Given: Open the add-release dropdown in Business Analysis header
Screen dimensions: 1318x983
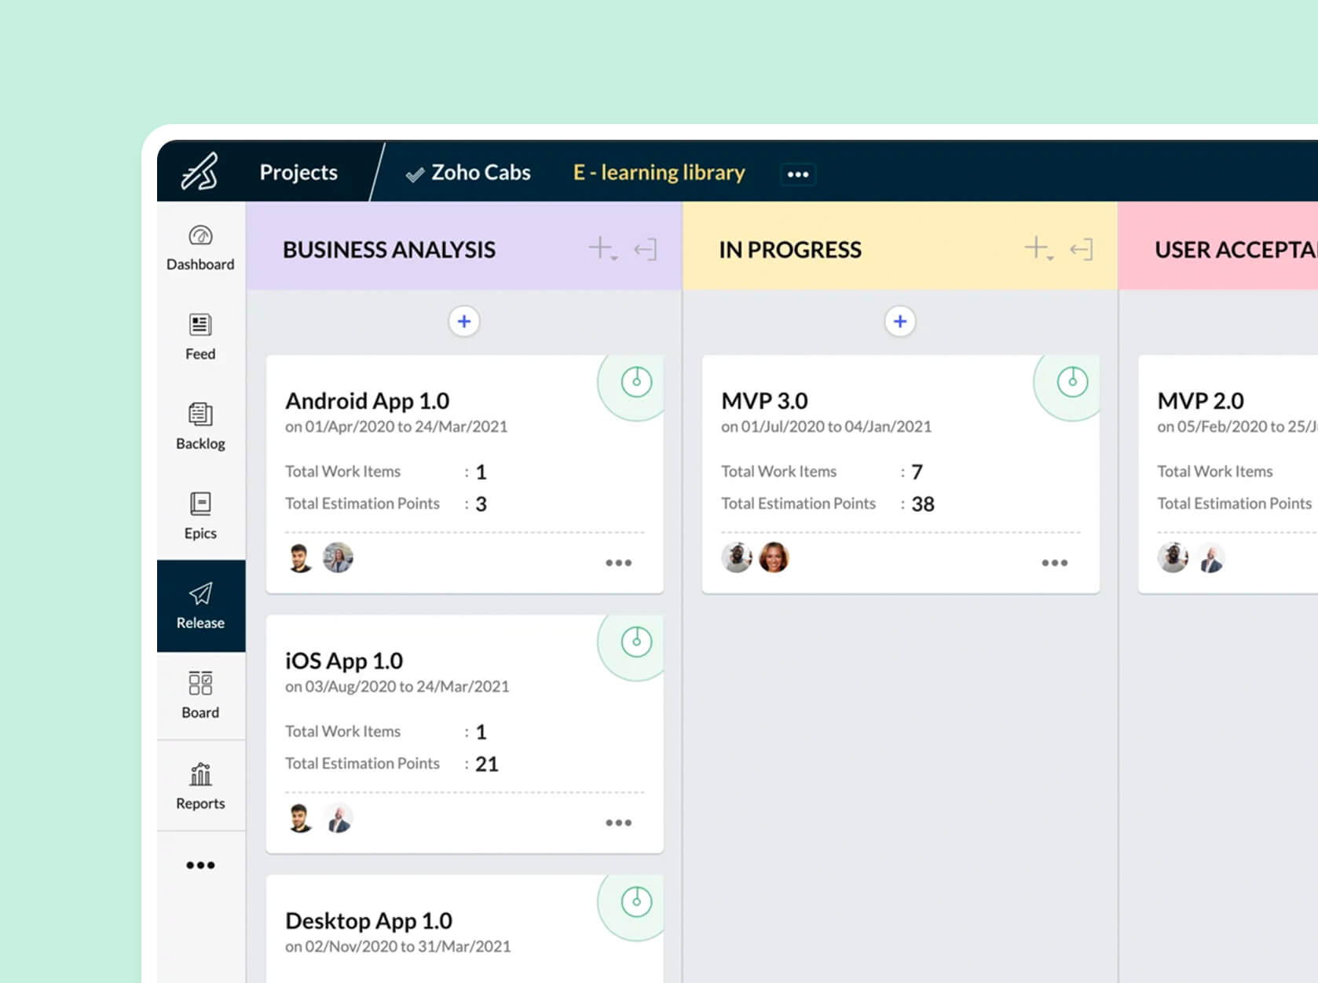Looking at the screenshot, I should 602,249.
